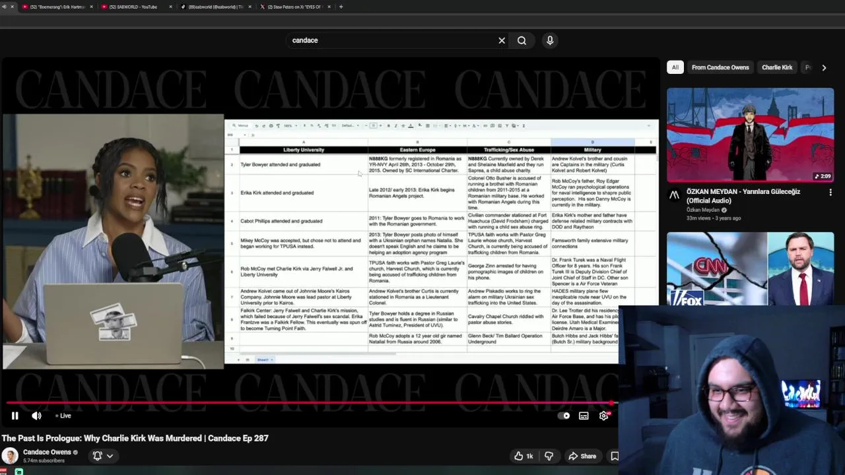Image resolution: width=845 pixels, height=475 pixels.
Task: Select the 'All' filter chip
Action: (675, 67)
